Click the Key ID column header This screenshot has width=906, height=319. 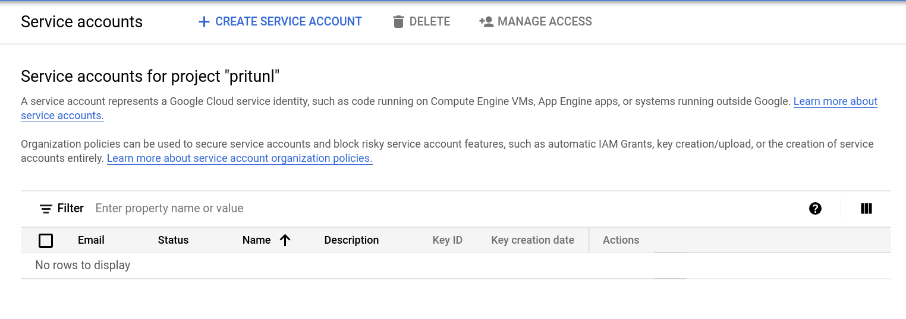pos(447,240)
